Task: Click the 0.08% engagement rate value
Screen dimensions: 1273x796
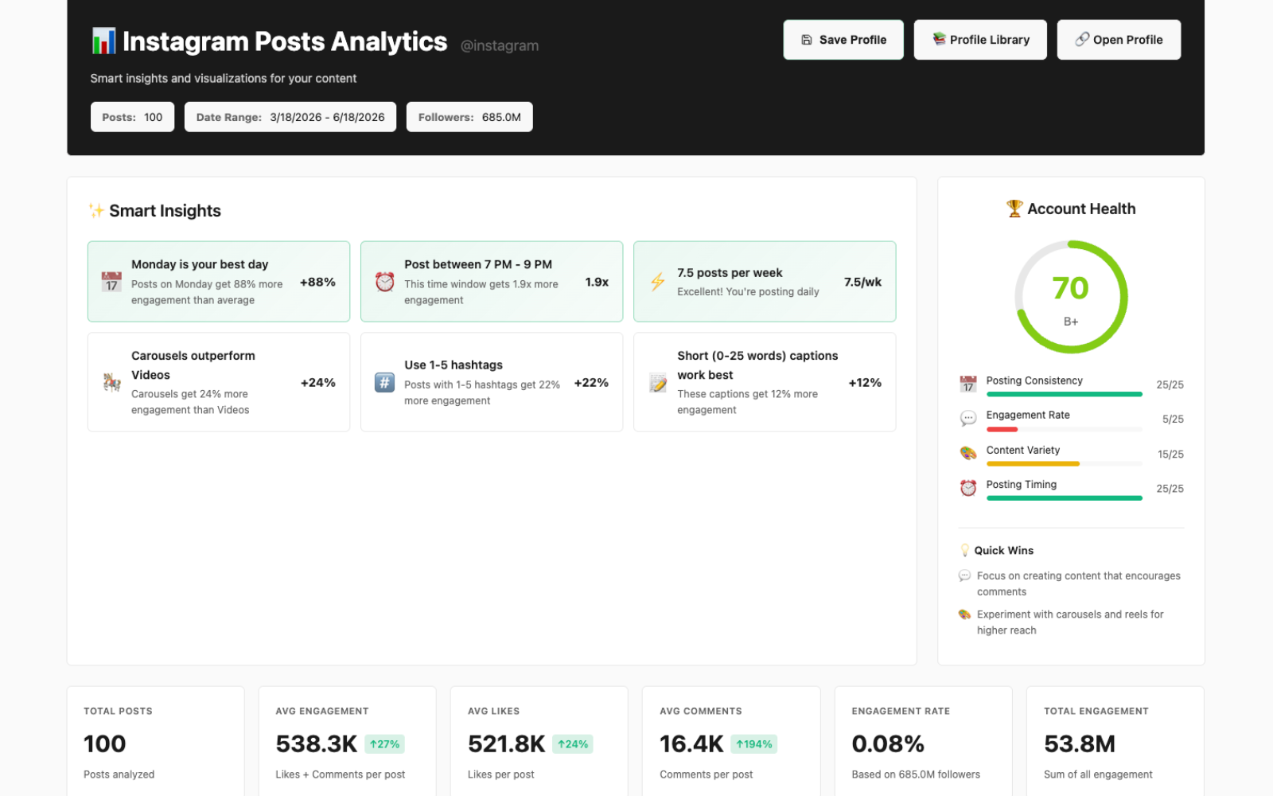Action: click(x=888, y=743)
